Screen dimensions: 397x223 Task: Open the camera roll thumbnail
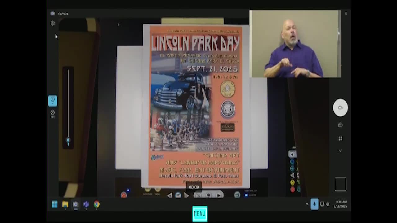click(x=340, y=184)
